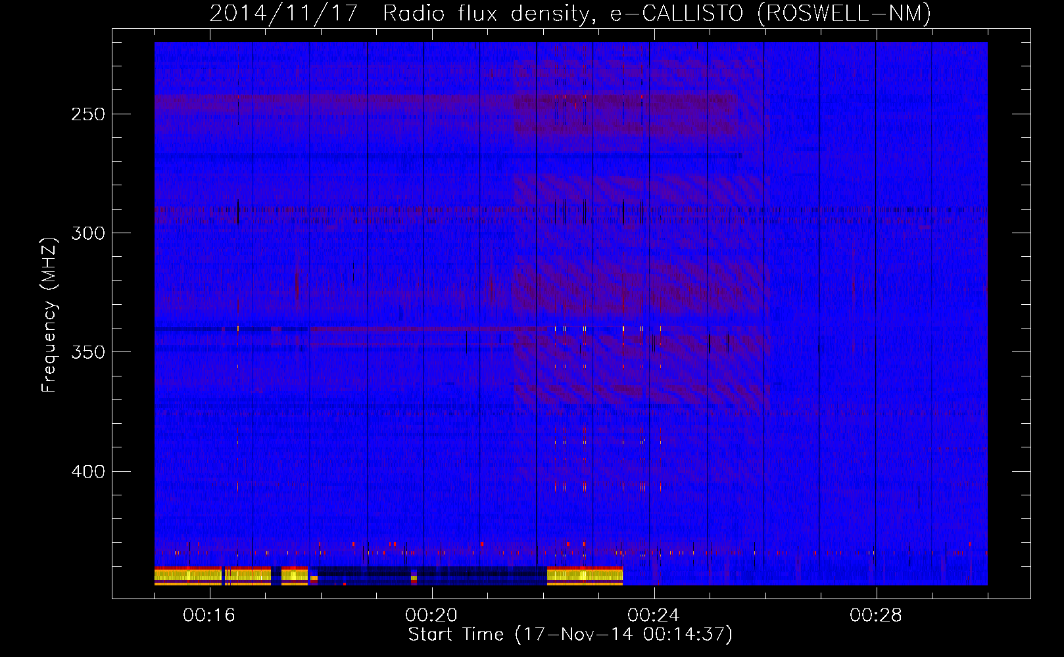Select the 'Frequency (MHZ)' y-axis label

pos(49,315)
